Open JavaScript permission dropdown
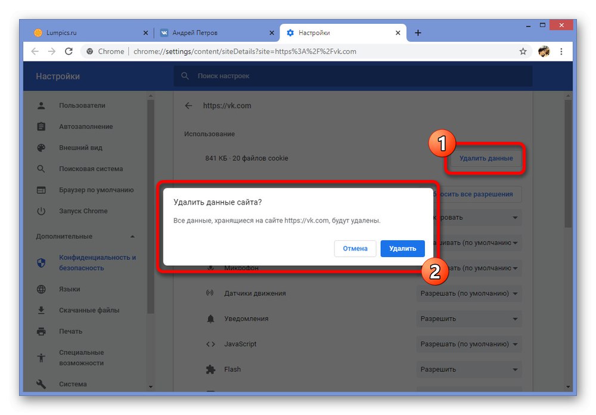The height and width of the screenshot is (415, 596). 469,344
